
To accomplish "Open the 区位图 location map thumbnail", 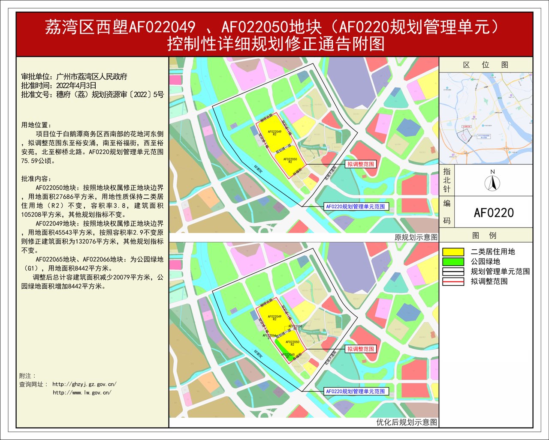I will 486,118.
